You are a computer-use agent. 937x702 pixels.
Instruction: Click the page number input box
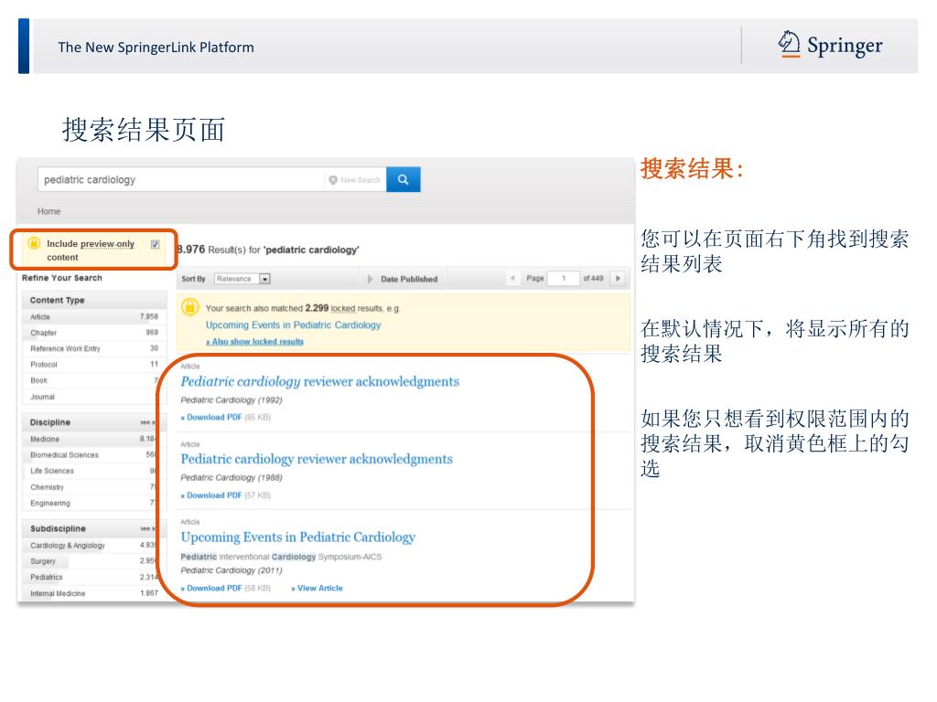point(564,278)
